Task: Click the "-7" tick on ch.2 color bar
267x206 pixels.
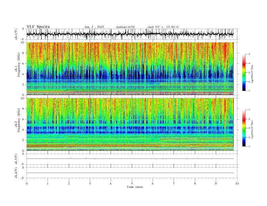Action: pyautogui.click(x=249, y=146)
